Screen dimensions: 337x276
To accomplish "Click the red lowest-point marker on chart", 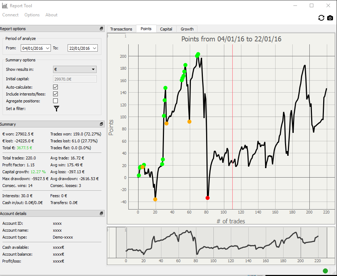I will pyautogui.click(x=208, y=198).
